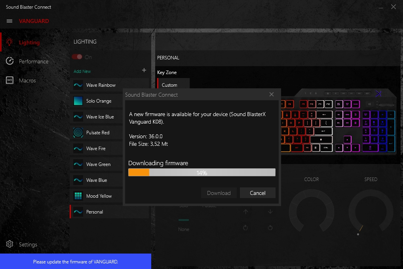The width and height of the screenshot is (403, 269).
Task: Click the COLOR dial control
Action: [311, 212]
